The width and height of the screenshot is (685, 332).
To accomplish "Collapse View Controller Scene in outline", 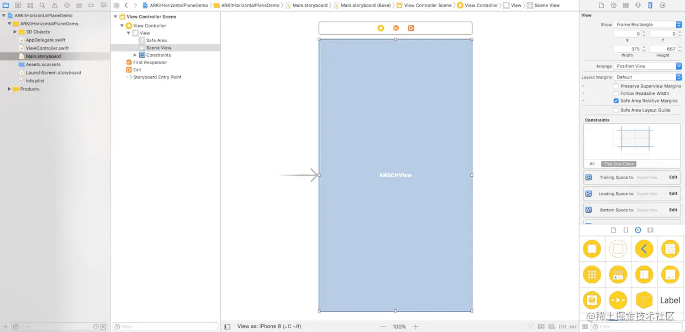I will [115, 17].
